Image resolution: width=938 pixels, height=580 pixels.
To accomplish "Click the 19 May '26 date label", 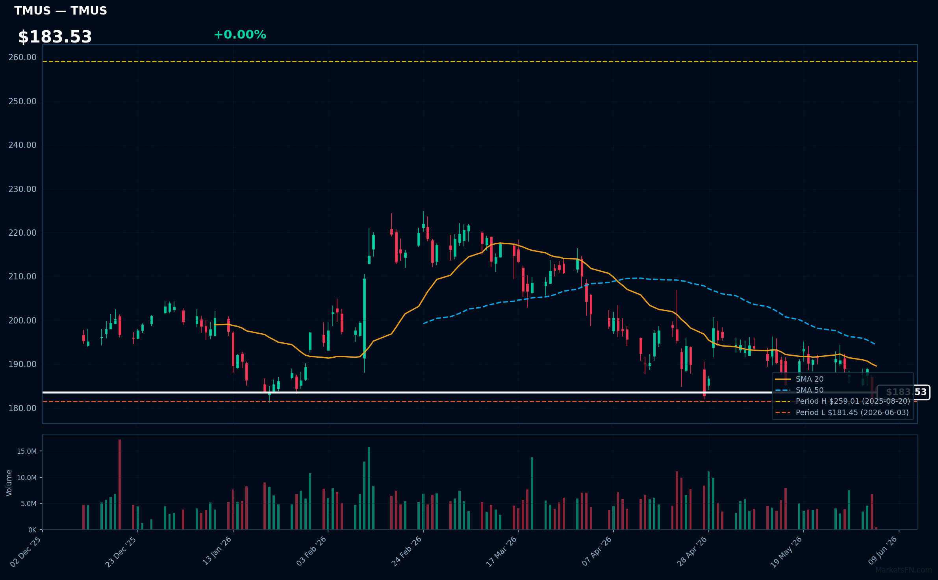I will click(786, 552).
